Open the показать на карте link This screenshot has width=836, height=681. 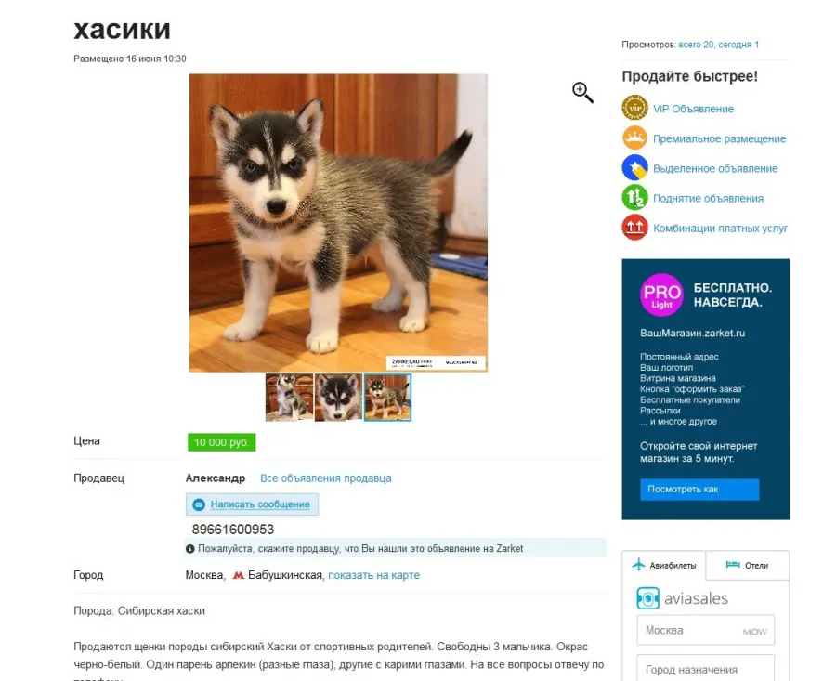pos(373,575)
